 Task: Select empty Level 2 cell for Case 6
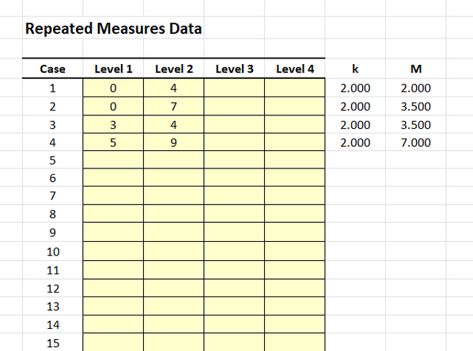click(x=174, y=177)
